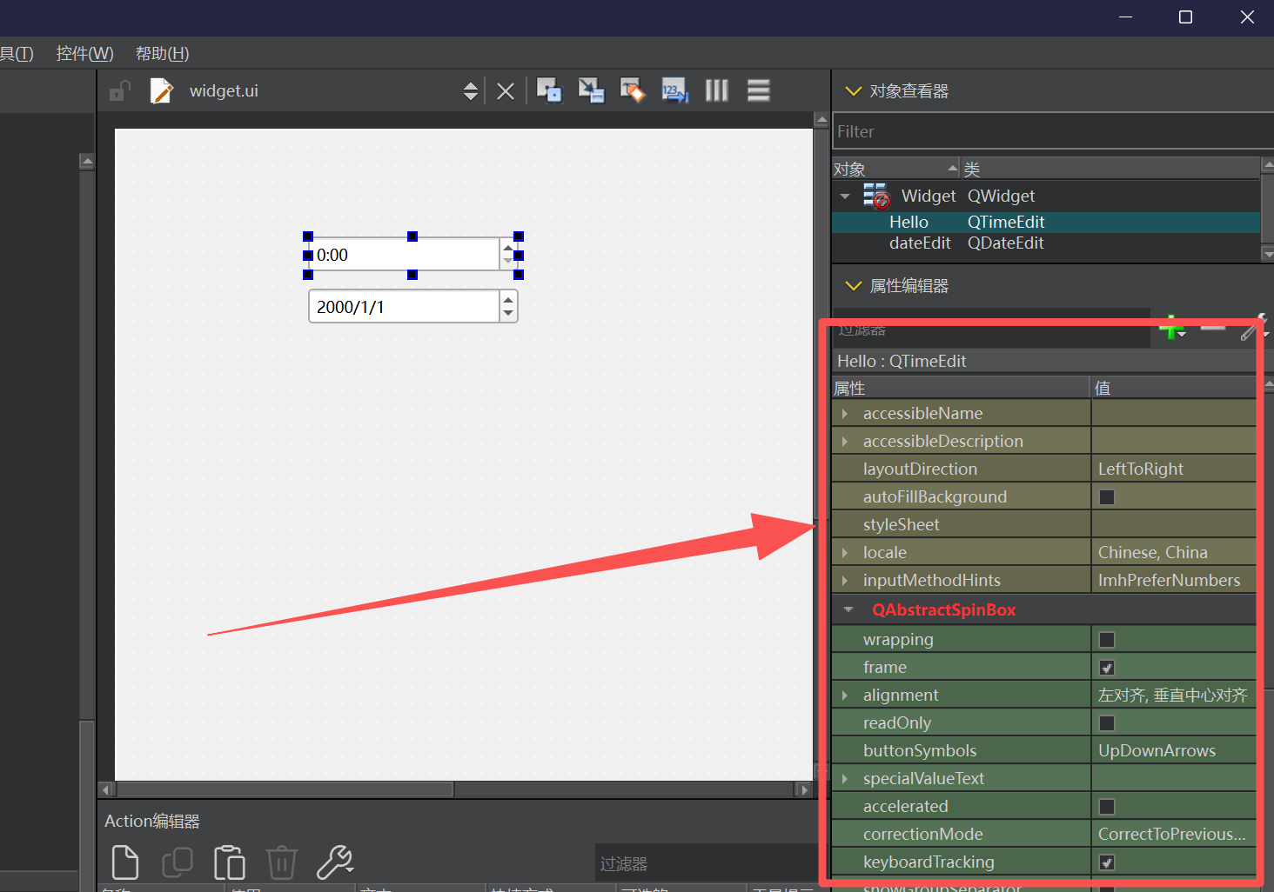Image resolution: width=1274 pixels, height=892 pixels.
Task: Activate the Edit Buddies tool
Action: [x=633, y=90]
